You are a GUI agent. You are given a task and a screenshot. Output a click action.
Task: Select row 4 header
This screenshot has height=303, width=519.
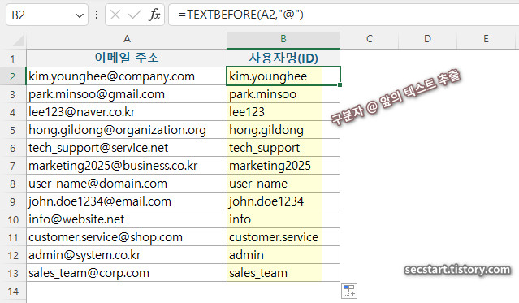[x=12, y=112]
